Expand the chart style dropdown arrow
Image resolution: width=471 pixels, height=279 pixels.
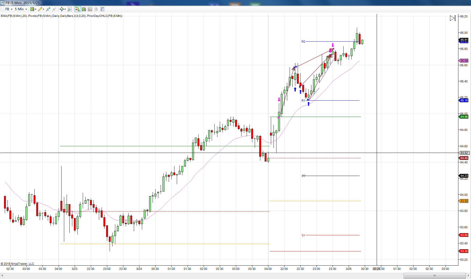(x=35, y=9)
